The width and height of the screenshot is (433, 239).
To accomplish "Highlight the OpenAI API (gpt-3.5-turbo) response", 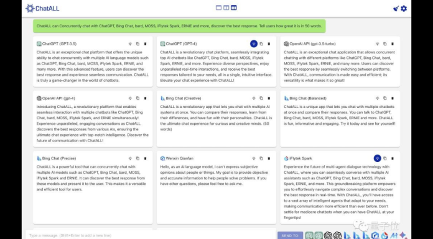I will (x=377, y=44).
